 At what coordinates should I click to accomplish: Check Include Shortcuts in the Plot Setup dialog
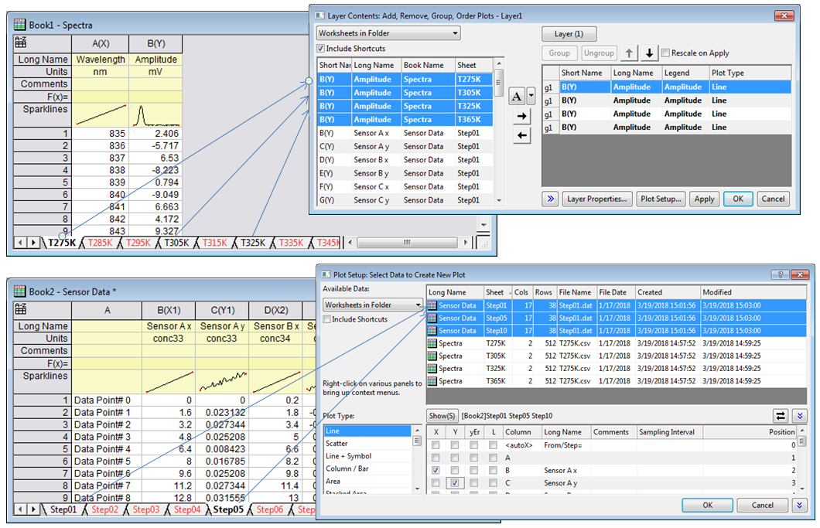(327, 319)
